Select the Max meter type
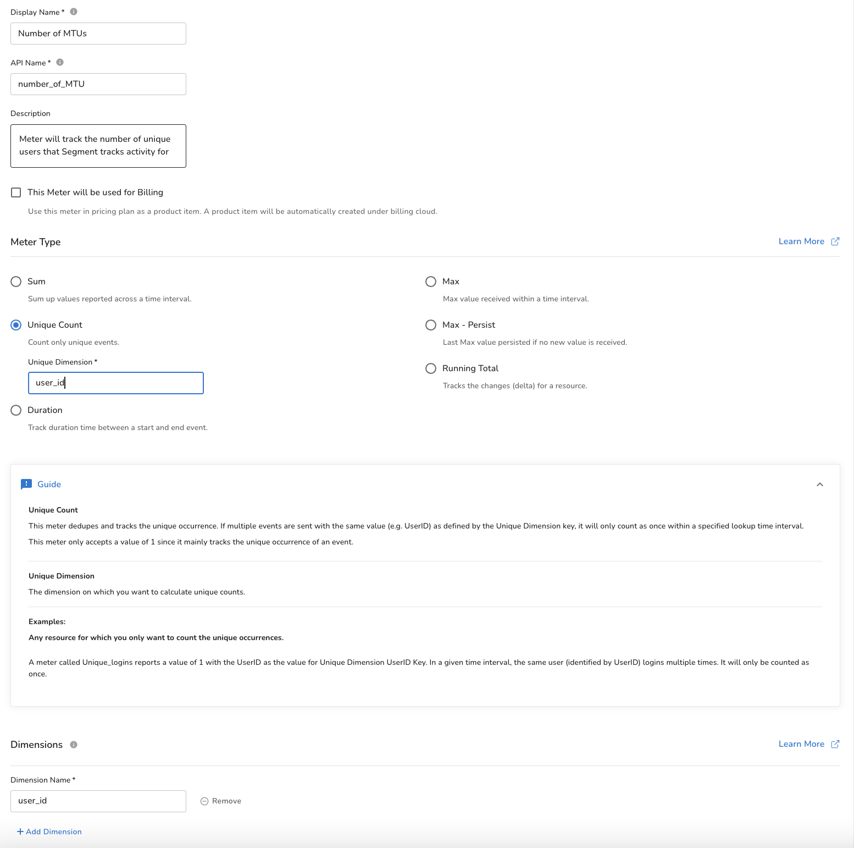This screenshot has width=854, height=848. pos(431,282)
